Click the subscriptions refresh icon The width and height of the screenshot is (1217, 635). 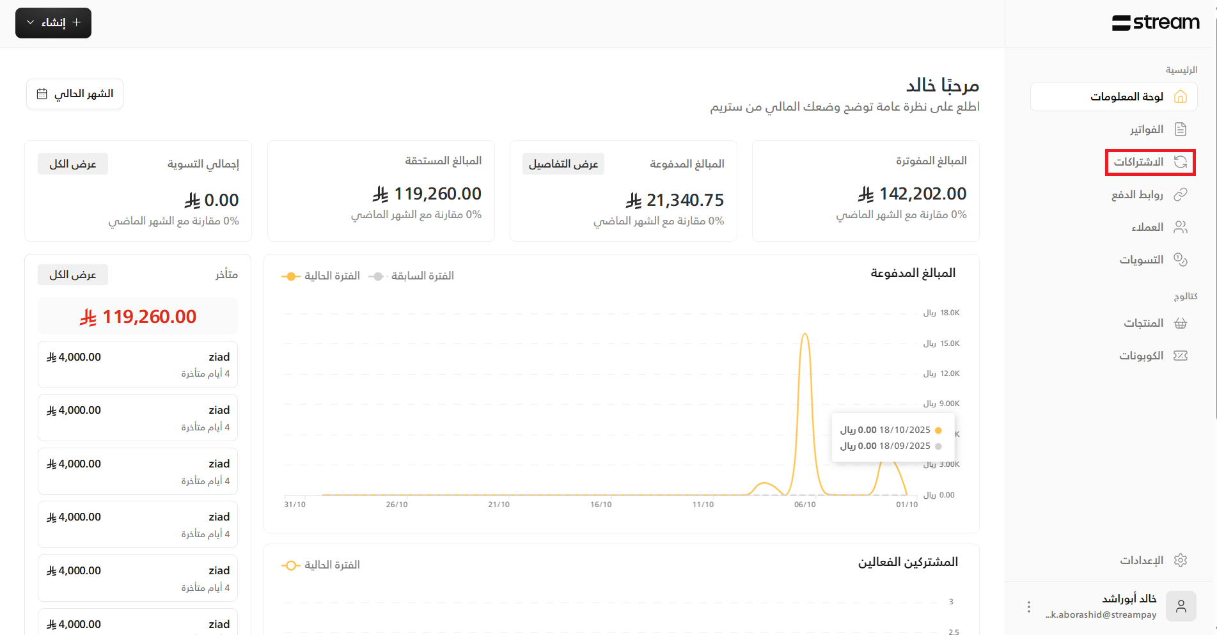point(1181,162)
